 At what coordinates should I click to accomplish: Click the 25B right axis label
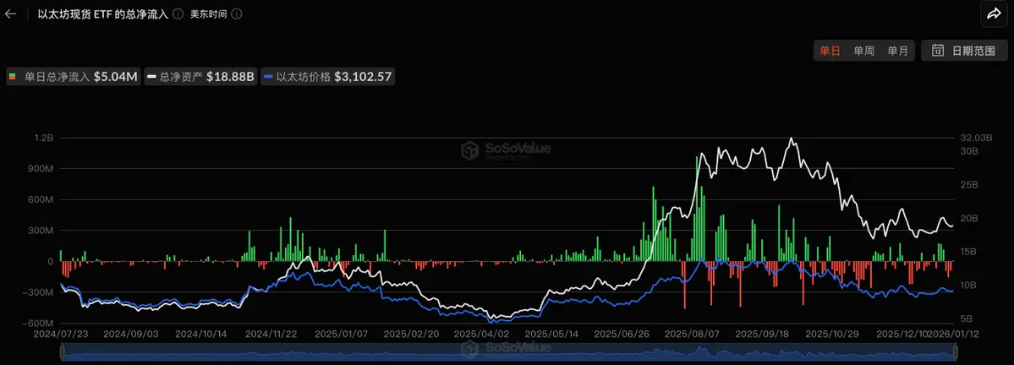coord(968,185)
